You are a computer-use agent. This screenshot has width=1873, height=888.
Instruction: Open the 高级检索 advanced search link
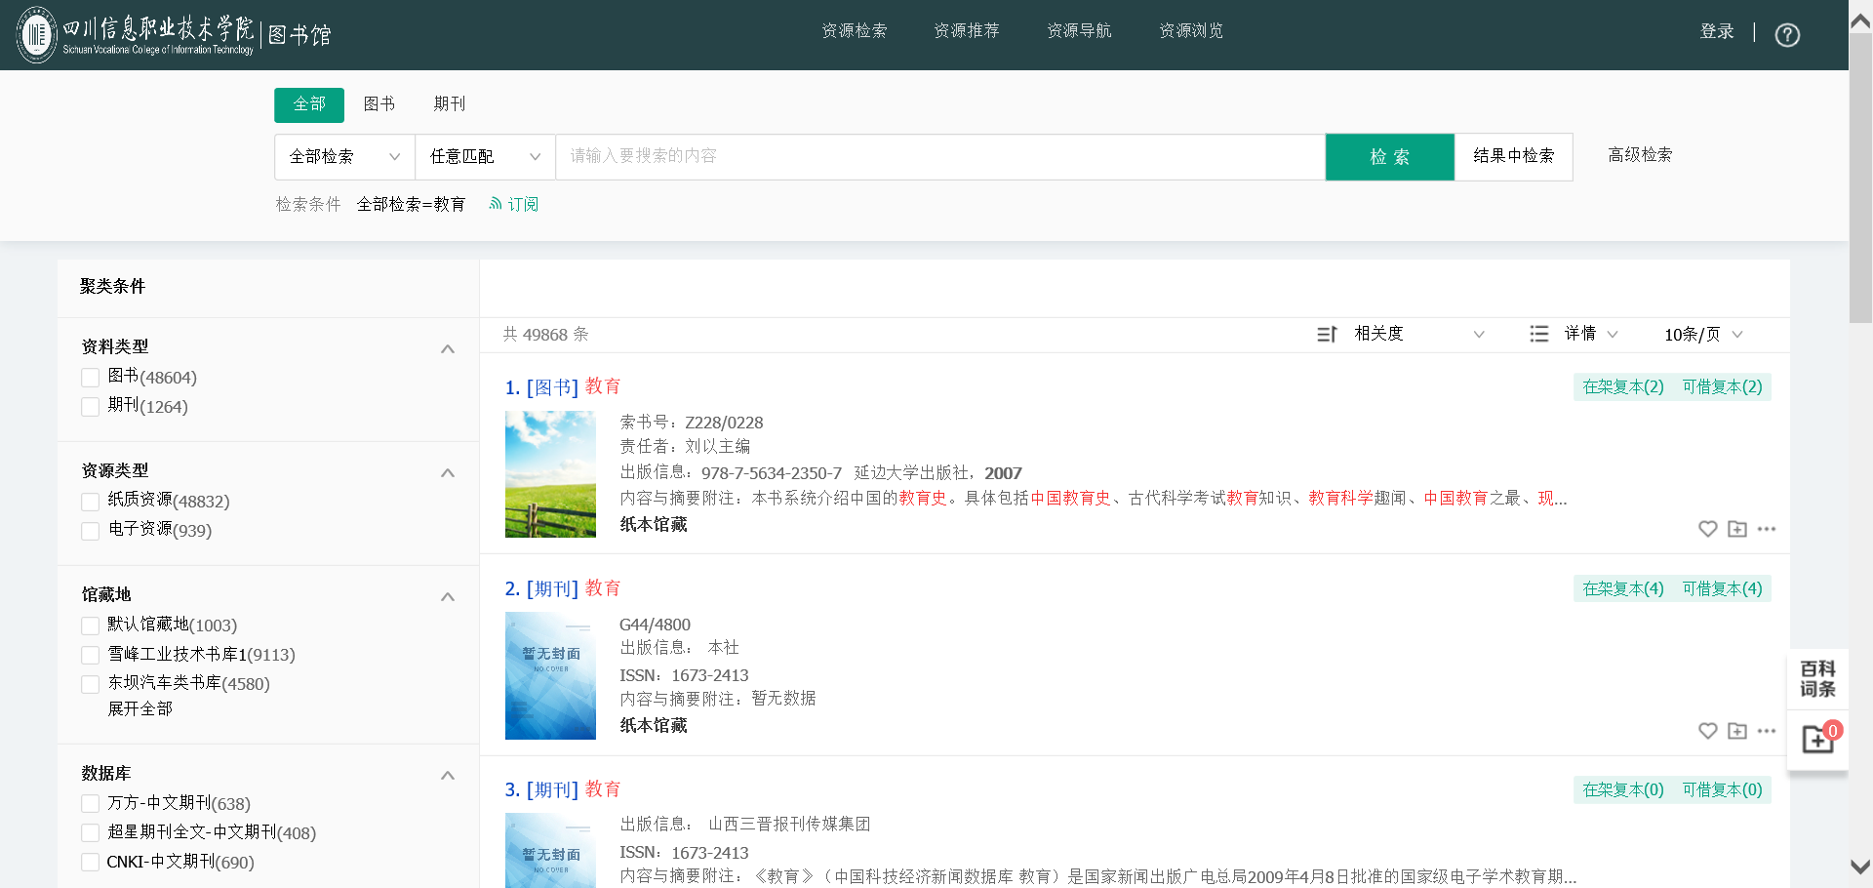[1640, 155]
